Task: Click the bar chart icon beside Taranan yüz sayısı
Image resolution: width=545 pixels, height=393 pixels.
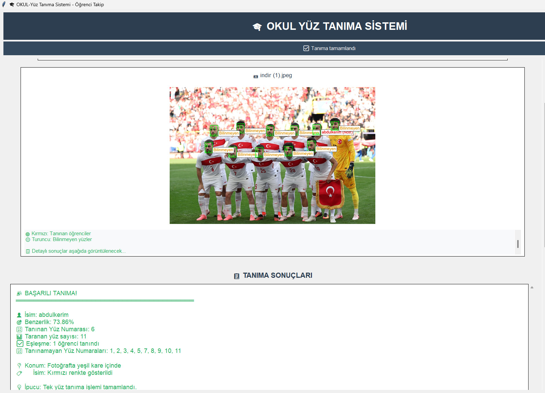Action: 19,337
